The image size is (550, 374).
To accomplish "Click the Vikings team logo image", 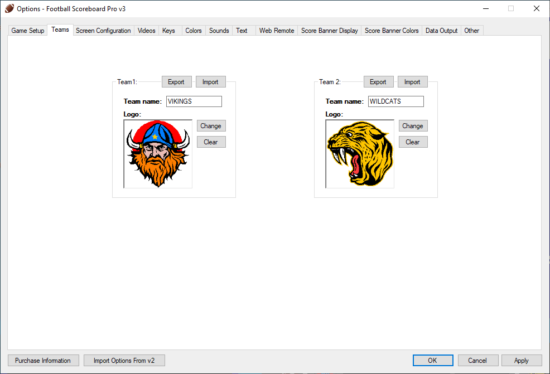I will 158,154.
